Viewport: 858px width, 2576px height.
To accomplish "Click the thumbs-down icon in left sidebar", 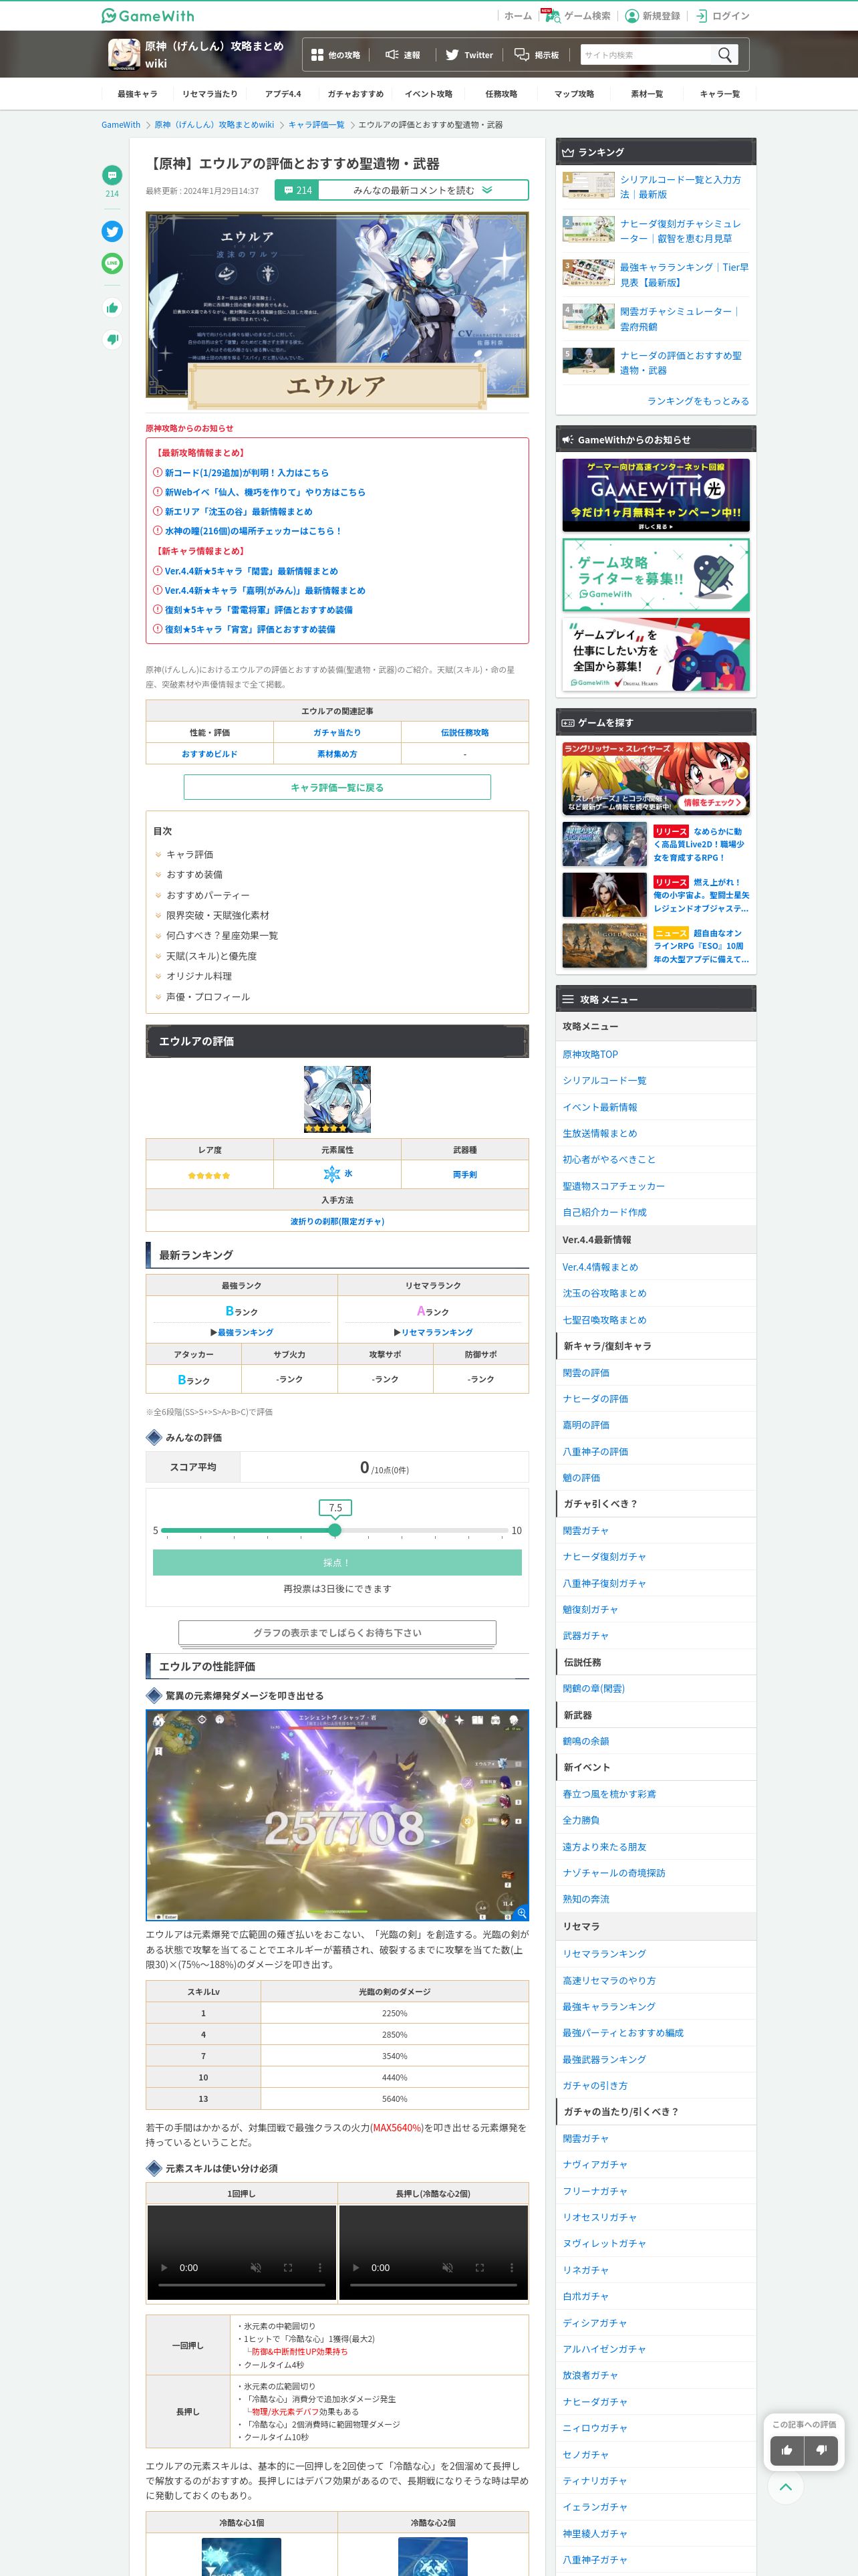I will 112,339.
